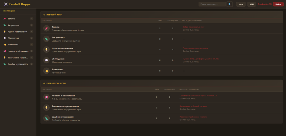Open Обсуждения in the navigation sidebar
The image size is (286, 136).
pyautogui.click(x=13, y=38)
